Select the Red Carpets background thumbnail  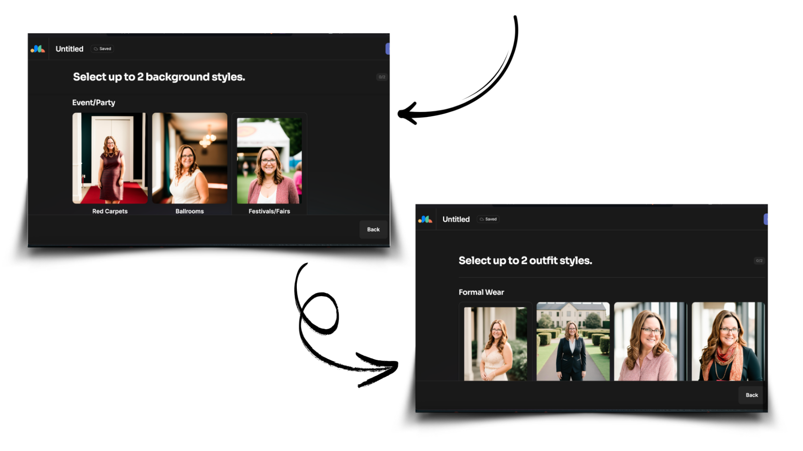click(110, 158)
